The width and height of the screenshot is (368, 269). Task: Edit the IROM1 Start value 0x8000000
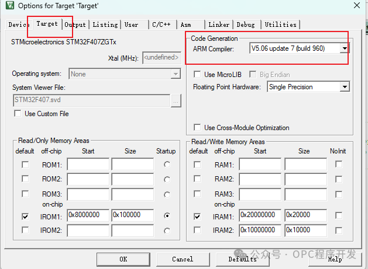(x=88, y=215)
